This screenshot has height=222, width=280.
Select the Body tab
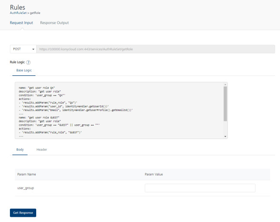pyautogui.click(x=20, y=150)
